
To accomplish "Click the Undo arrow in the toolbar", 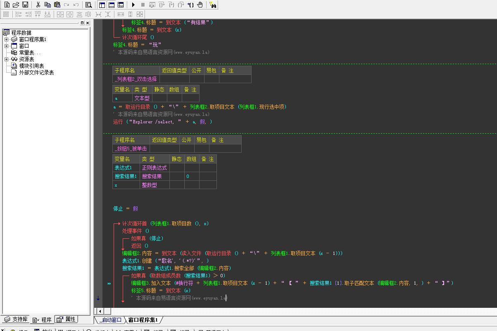I will pyautogui.click(x=76, y=5).
